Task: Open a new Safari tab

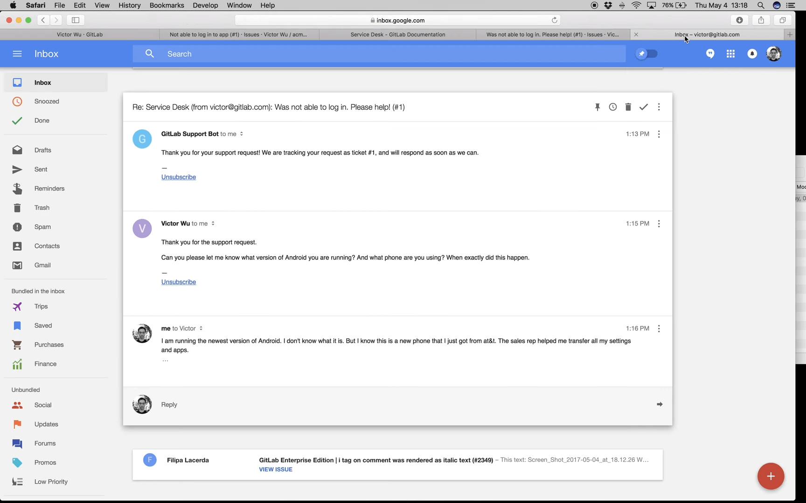Action: (790, 34)
